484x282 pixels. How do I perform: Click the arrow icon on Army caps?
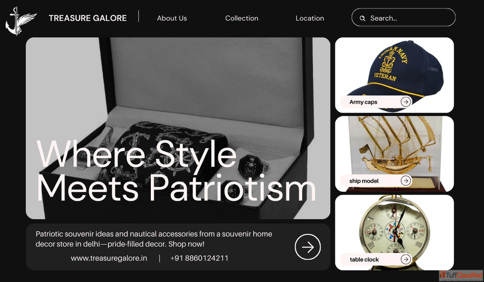tap(406, 102)
